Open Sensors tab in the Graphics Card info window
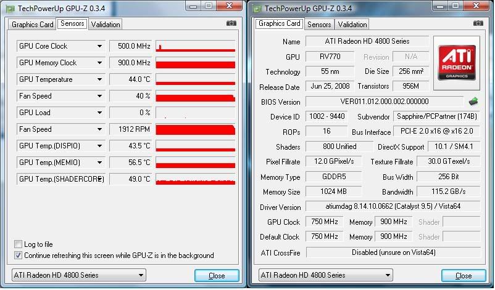Image resolution: width=495 pixels, height=290 pixels. point(319,24)
